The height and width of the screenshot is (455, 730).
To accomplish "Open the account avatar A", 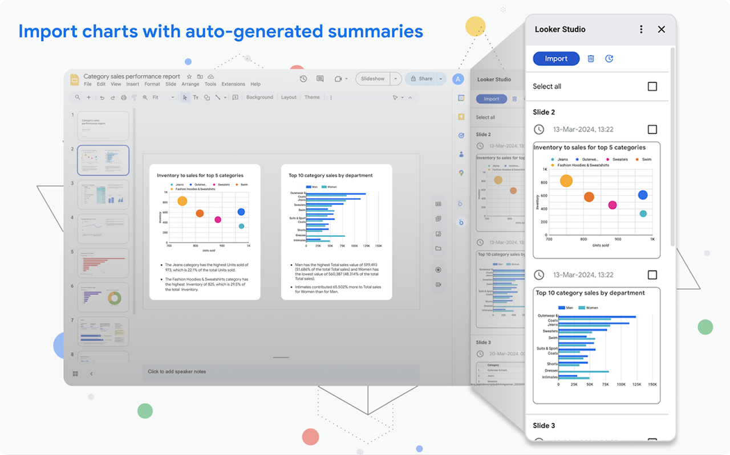I will point(458,79).
